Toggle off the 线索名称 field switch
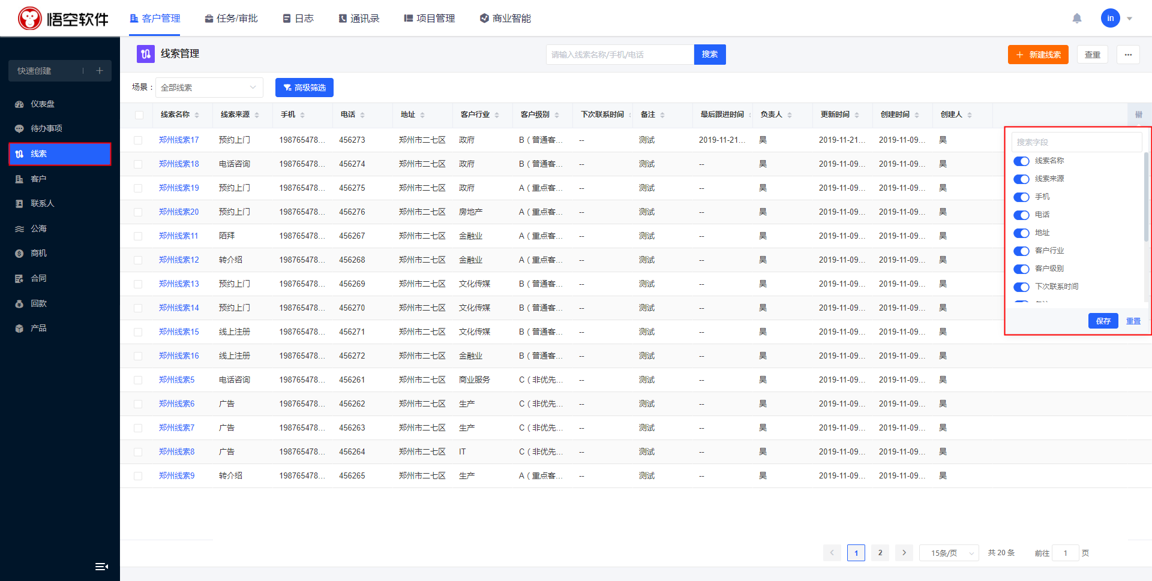This screenshot has height=581, width=1152. point(1021,161)
